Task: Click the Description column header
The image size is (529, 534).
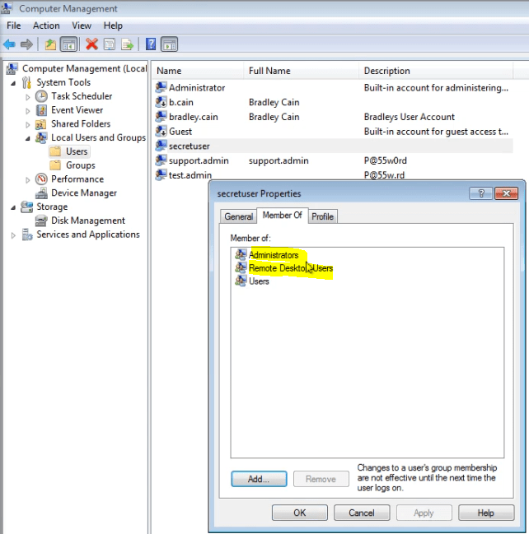Action: click(x=386, y=71)
